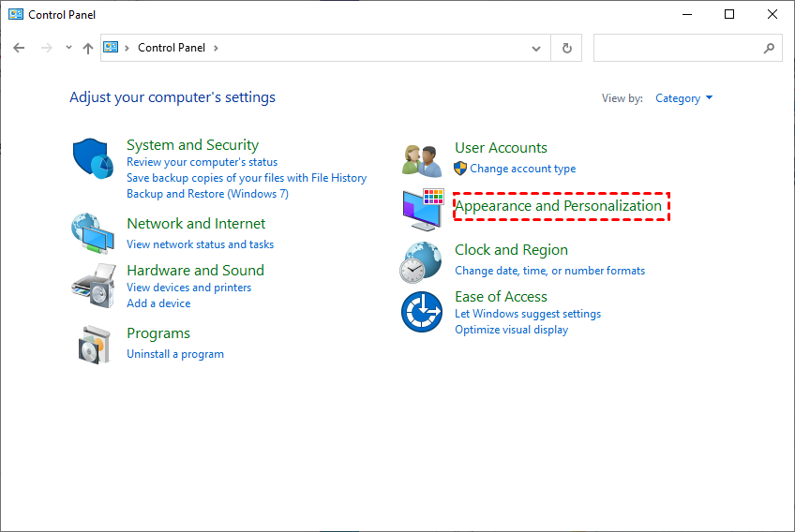Click the Control Panel search box

click(x=678, y=48)
